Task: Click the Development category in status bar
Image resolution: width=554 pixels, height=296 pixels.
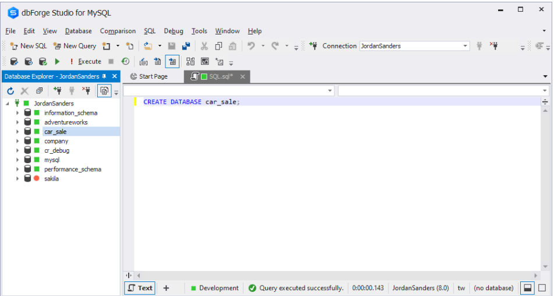Action: tap(214, 288)
